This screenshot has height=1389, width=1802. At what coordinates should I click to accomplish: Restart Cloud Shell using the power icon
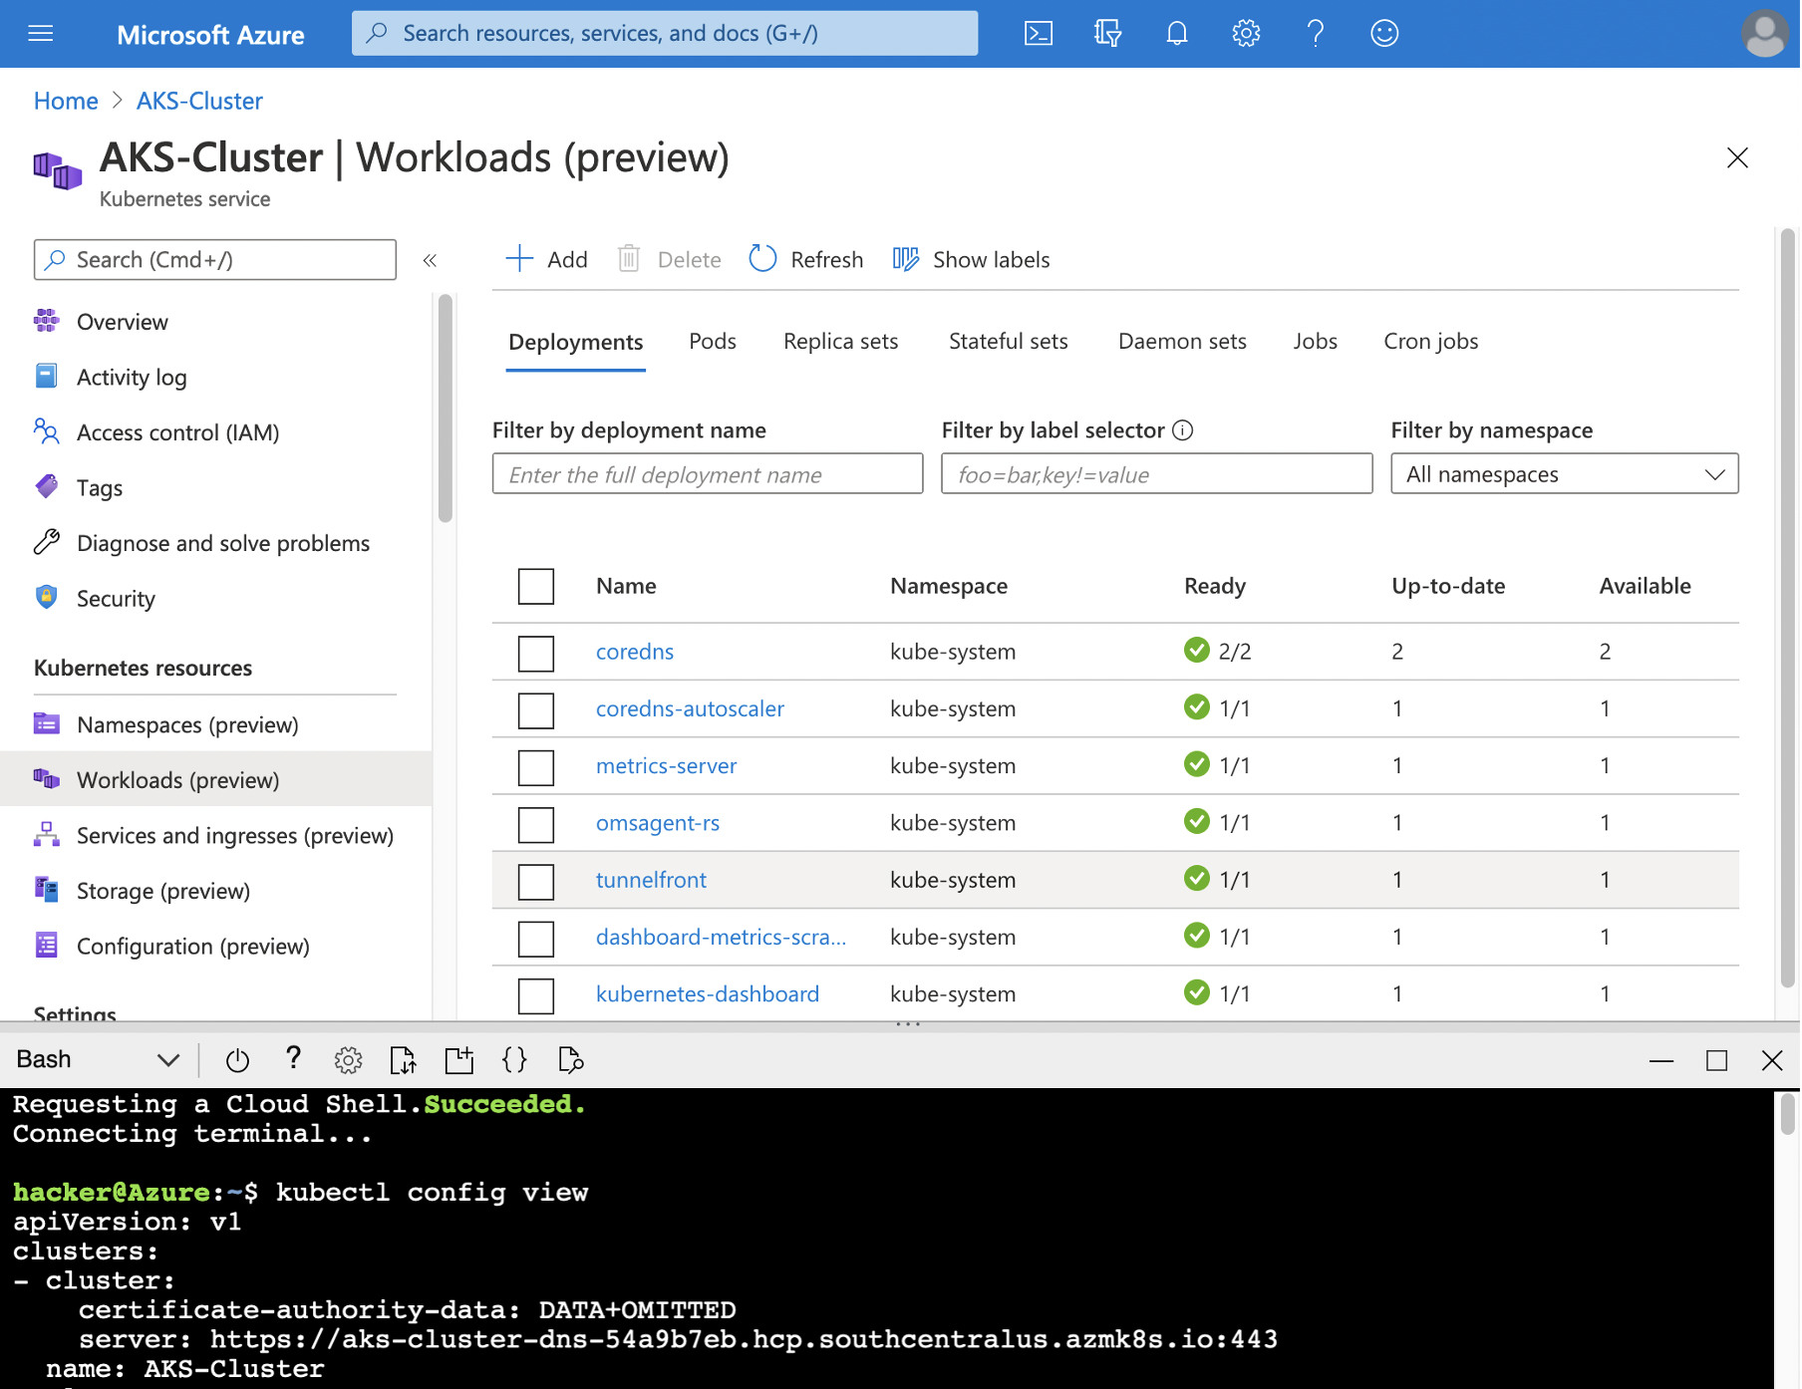[237, 1060]
